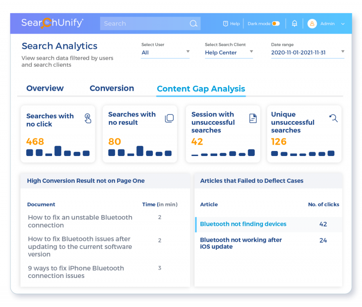Click the Searches with no click bar chart
Viewport: 362px width, 307px height.
point(58,151)
